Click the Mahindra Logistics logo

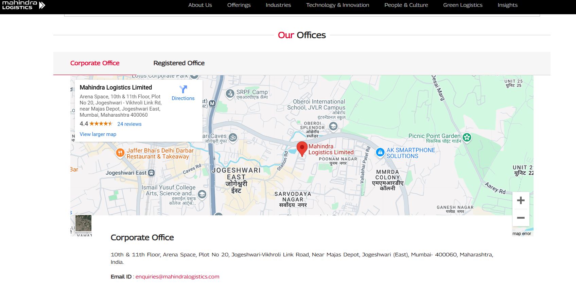(x=23, y=5)
